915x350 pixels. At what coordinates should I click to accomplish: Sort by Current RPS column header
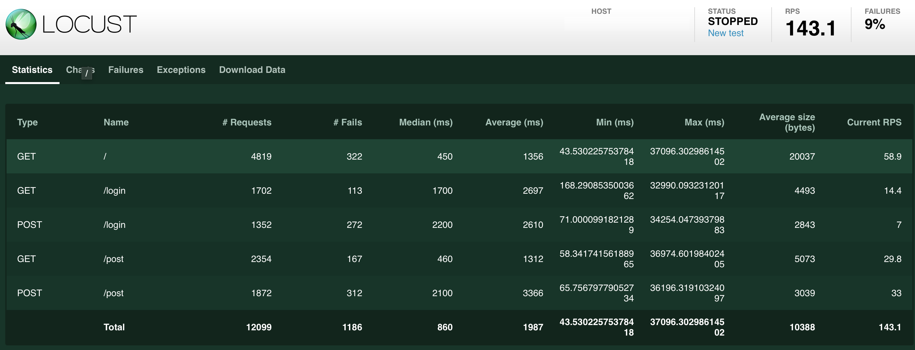click(x=874, y=122)
